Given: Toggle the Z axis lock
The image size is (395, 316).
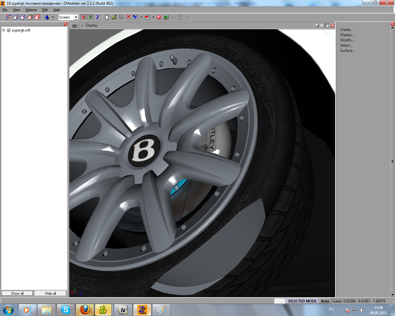Looking at the screenshot, I should (97, 17).
